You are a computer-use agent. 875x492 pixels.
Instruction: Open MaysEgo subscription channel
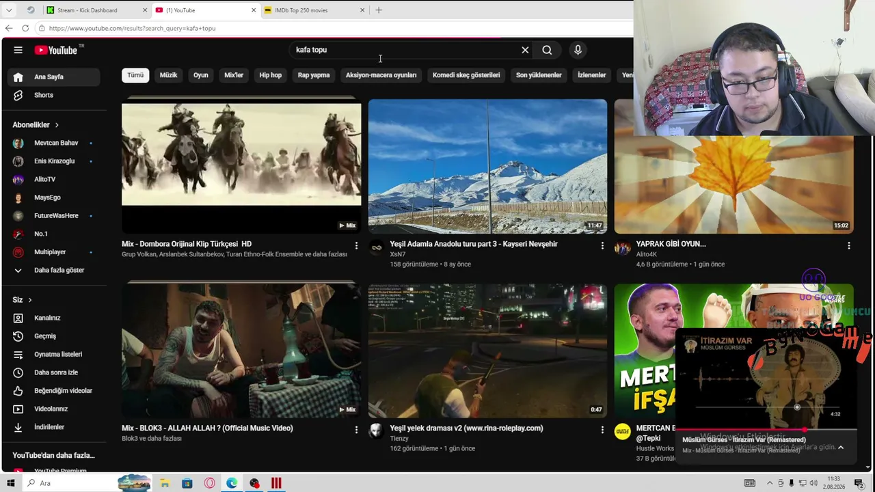click(53, 197)
